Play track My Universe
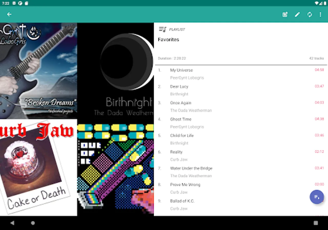Screen dimensions: 328x230 pyautogui.click(x=241, y=74)
